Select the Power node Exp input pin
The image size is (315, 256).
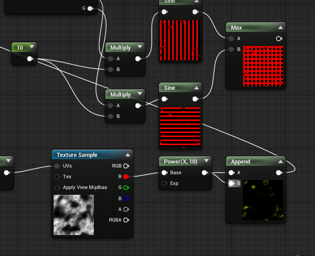click(164, 183)
